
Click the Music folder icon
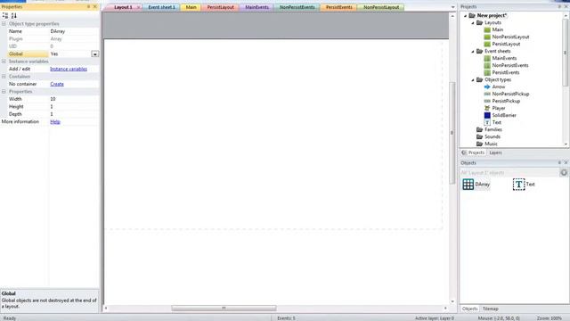[x=479, y=144]
